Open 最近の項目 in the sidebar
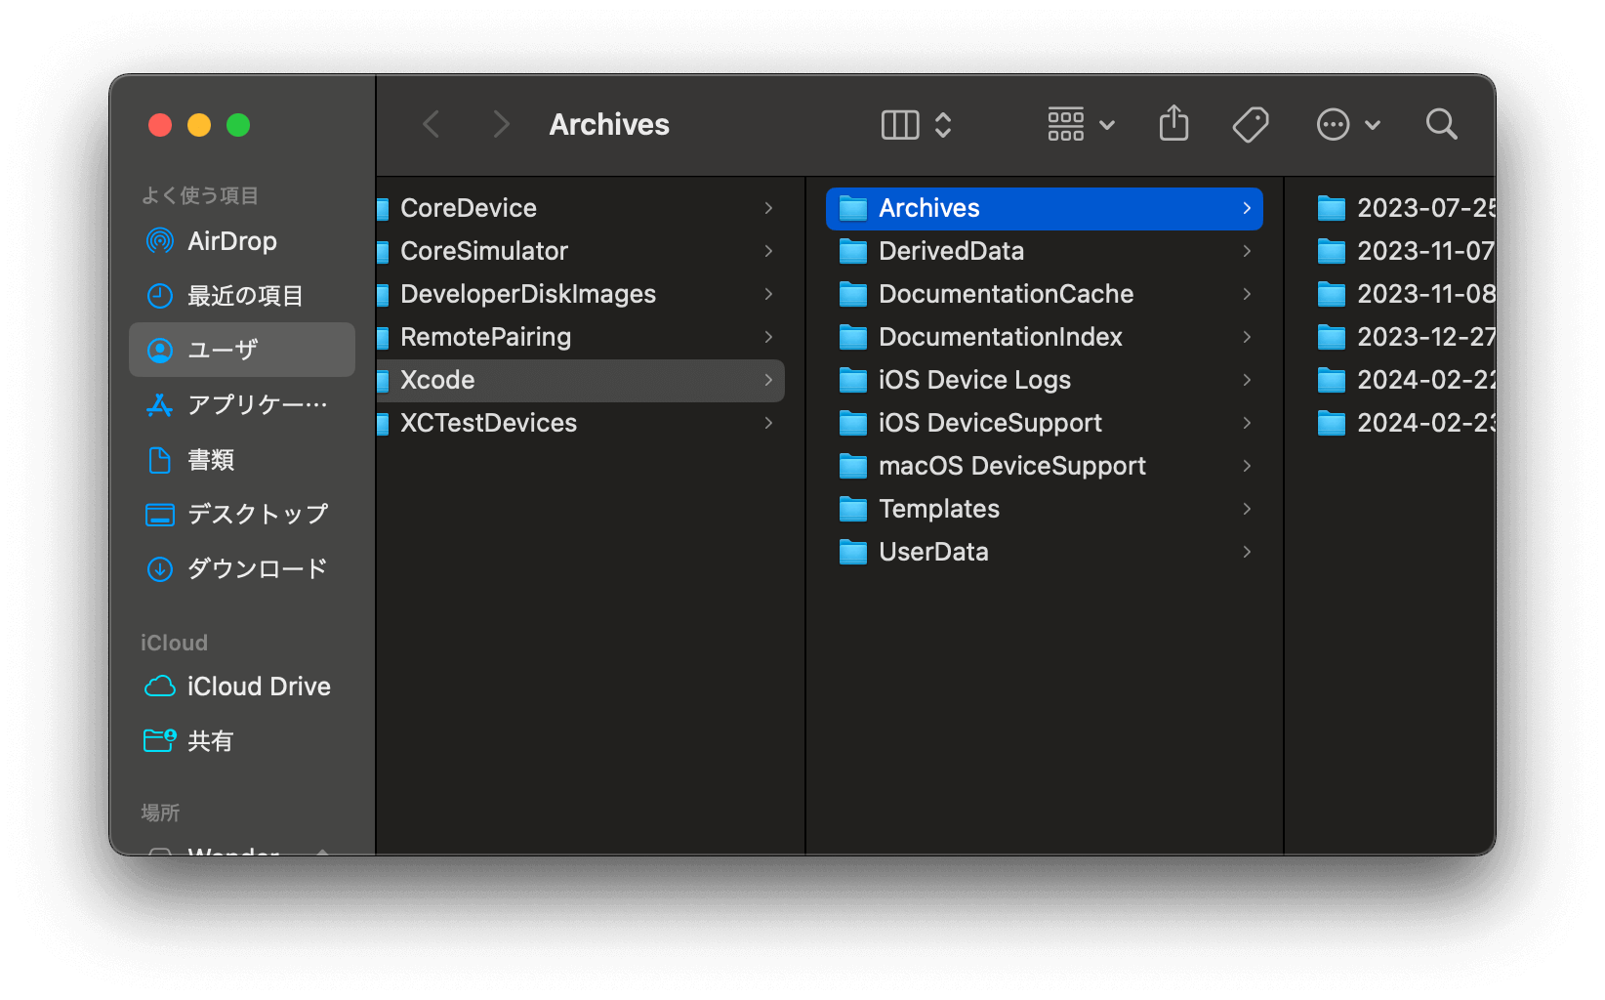Image resolution: width=1605 pixels, height=1000 pixels. (242, 295)
